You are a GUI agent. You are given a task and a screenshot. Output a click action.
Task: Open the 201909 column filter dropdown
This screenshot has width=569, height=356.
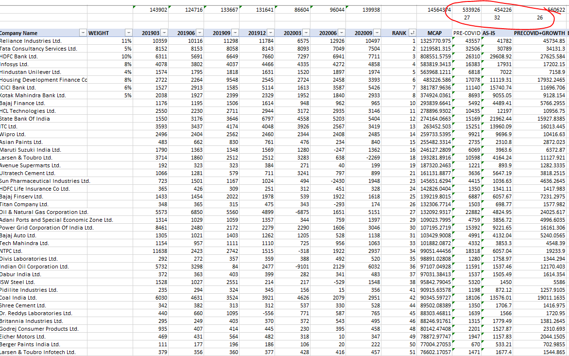click(235, 33)
